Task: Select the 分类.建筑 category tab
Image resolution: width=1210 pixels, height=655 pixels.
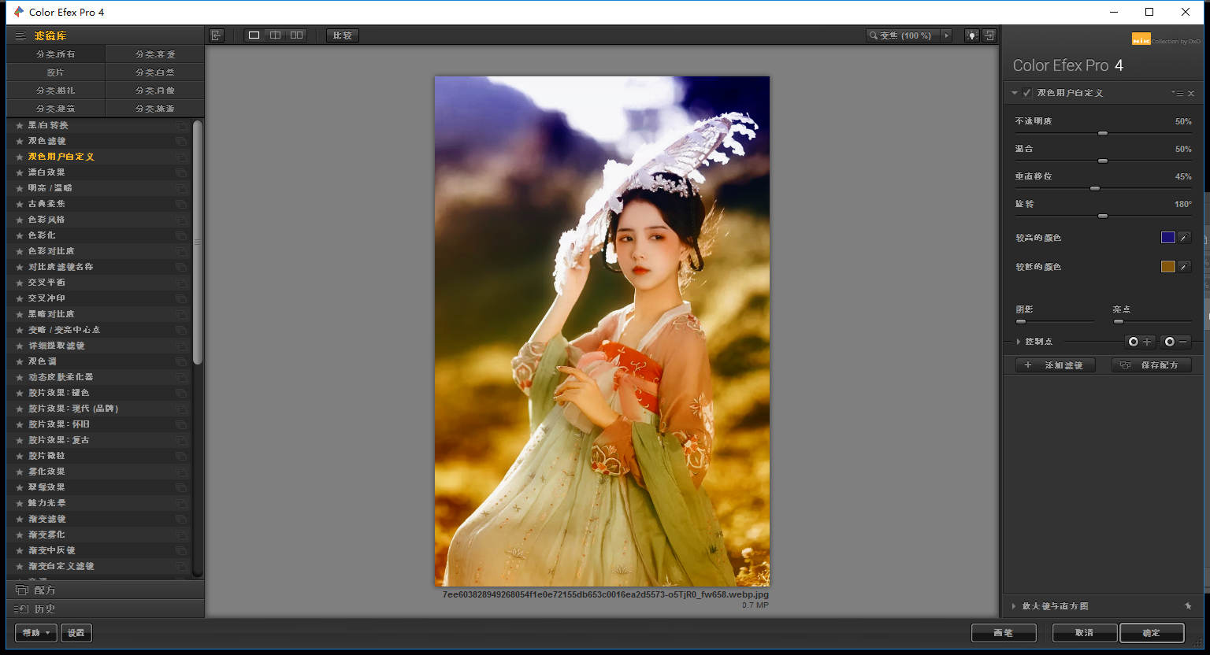Action: (55, 109)
